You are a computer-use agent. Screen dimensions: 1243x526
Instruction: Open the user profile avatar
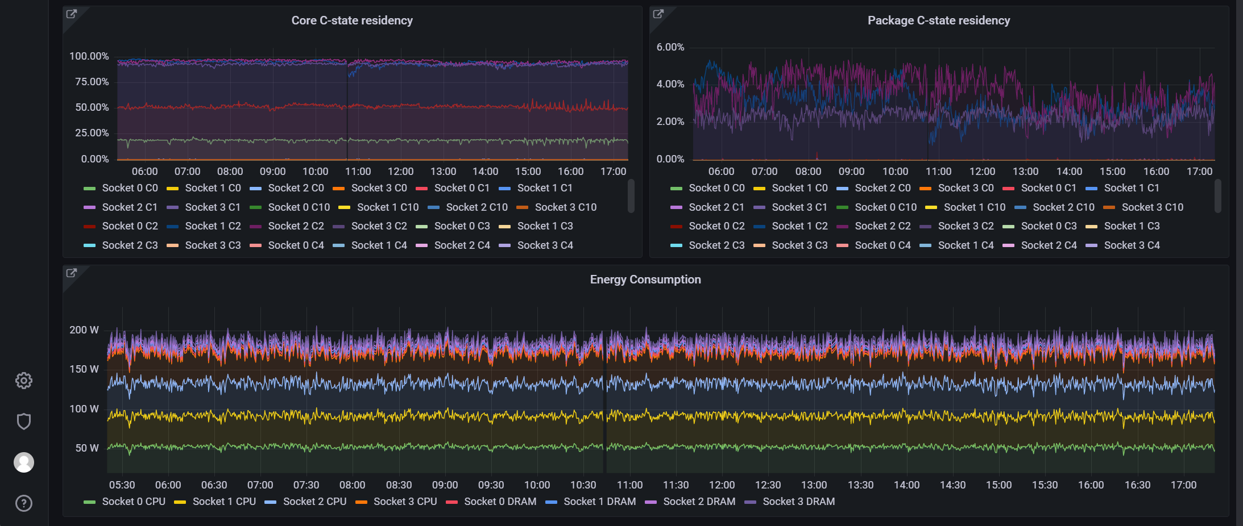click(x=24, y=462)
